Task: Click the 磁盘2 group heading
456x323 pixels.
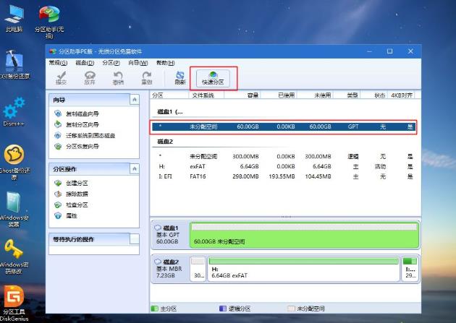Action: (x=165, y=142)
